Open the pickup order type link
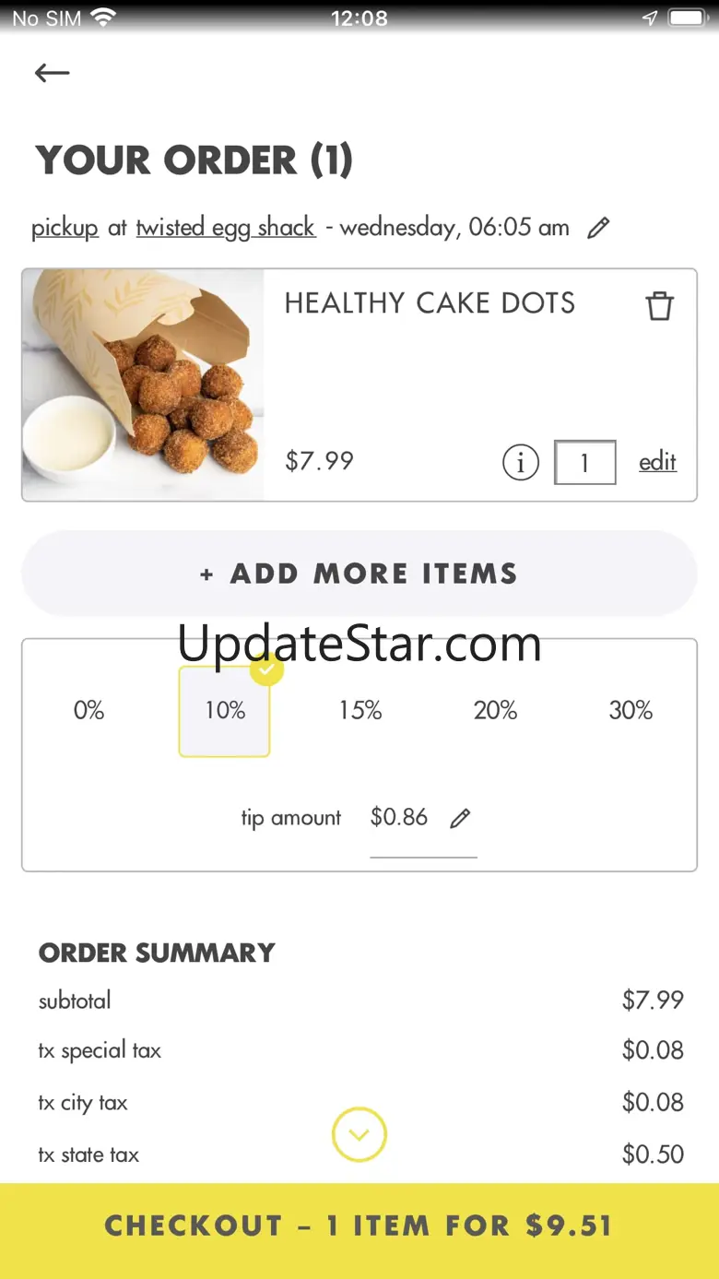Screen dimensions: 719x1279 coord(65,228)
